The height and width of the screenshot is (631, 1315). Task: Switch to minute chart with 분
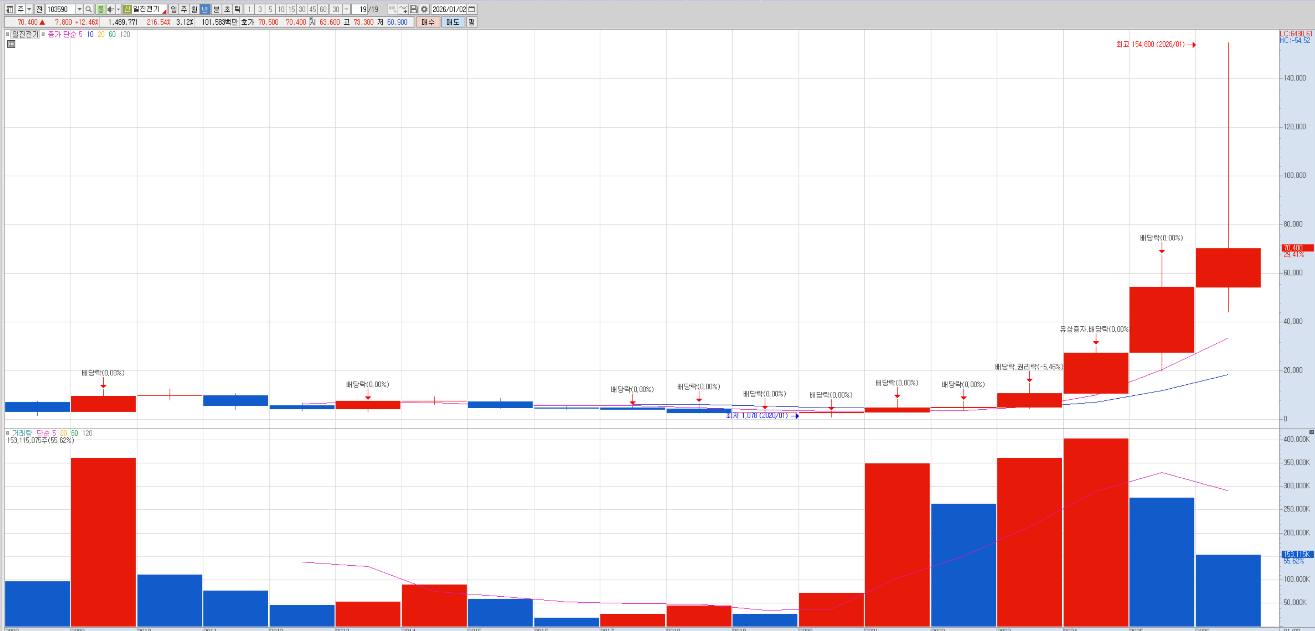click(x=216, y=9)
